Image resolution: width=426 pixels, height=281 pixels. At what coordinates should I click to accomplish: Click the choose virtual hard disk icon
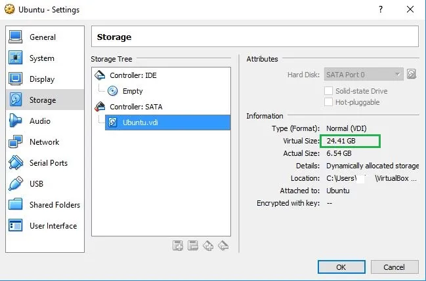coord(412,74)
